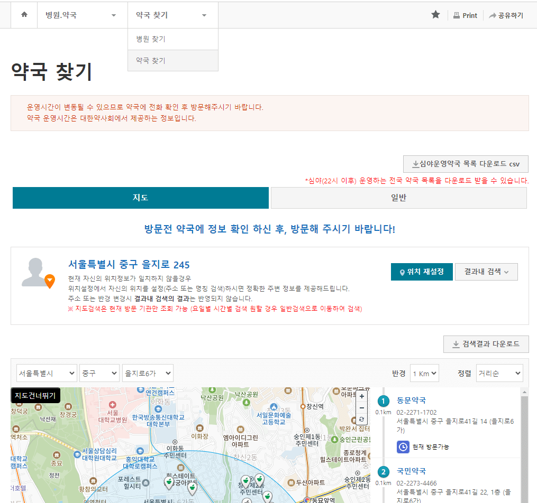Collapse the 약국 찾기 navigation dropdown
537x503 pixels.
click(172, 15)
